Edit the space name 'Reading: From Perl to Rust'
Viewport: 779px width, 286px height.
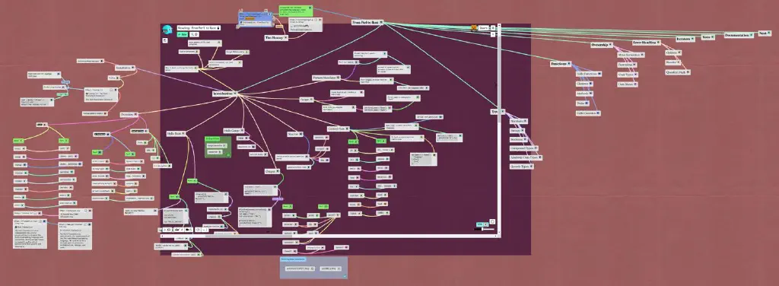(x=199, y=28)
